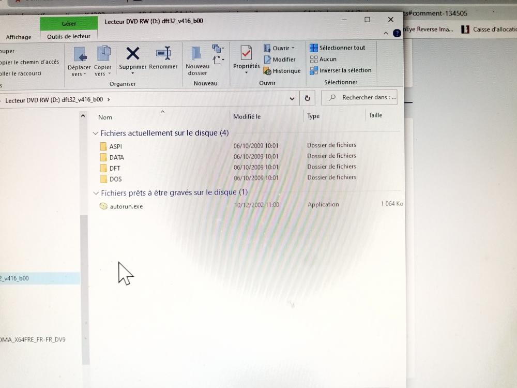Click the DATA row's Dossier de fichiers type
517x388 pixels.
(331, 156)
